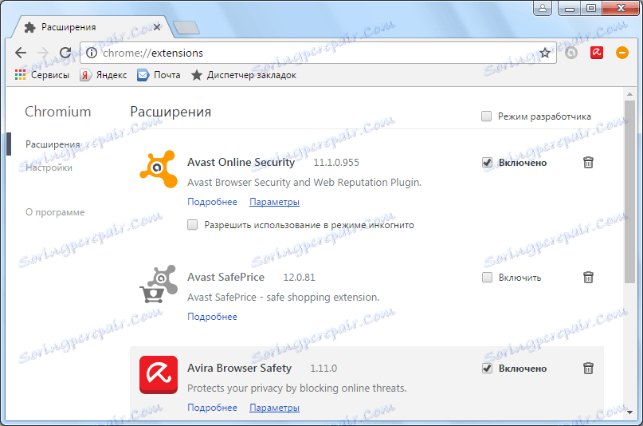
Task: Click the chrome://extensions address field
Action: click(x=318, y=53)
